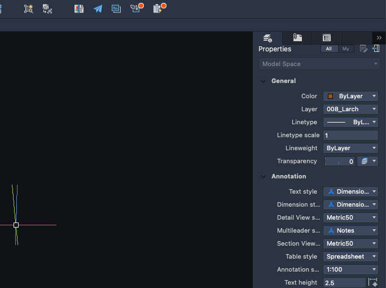Open the blue monitor trace view icon

(x=116, y=9)
